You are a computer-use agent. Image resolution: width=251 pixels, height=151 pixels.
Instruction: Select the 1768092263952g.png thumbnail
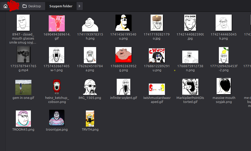123,55
